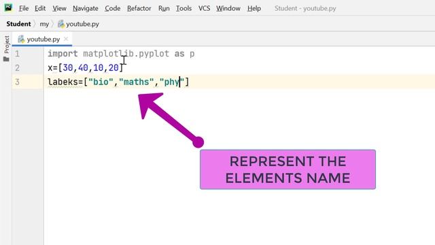
Task: Select the my folder breadcrumb
Action: pos(44,24)
